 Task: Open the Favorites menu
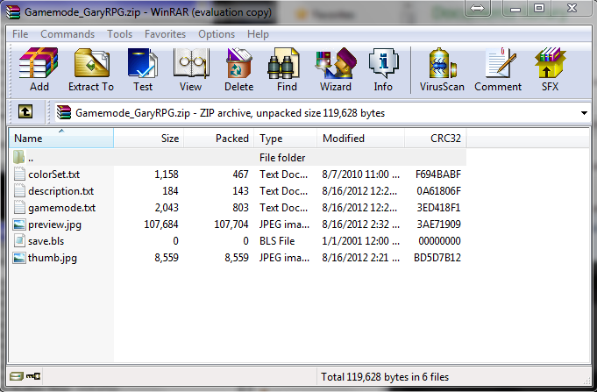[165, 34]
